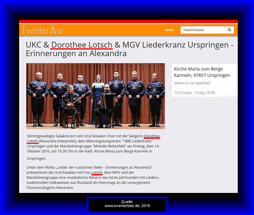This screenshot has height=215, width=254.
Task: Open the EventerBee logo
Action: pyautogui.click(x=43, y=30)
